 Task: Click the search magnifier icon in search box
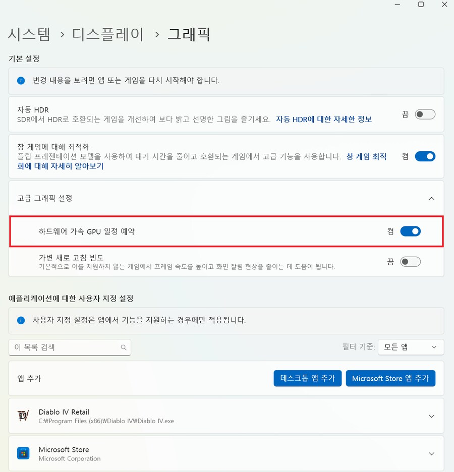(x=123, y=347)
